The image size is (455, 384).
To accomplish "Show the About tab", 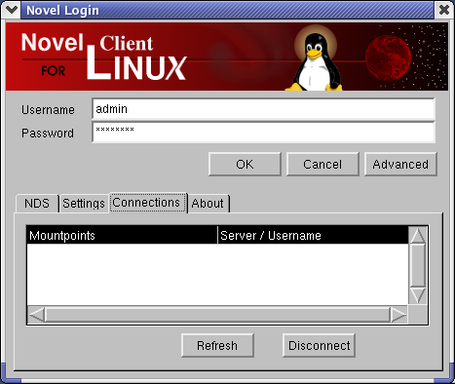I will pyautogui.click(x=208, y=204).
